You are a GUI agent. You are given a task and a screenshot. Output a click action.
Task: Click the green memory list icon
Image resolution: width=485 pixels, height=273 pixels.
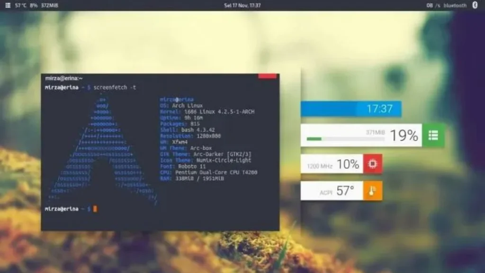433,135
